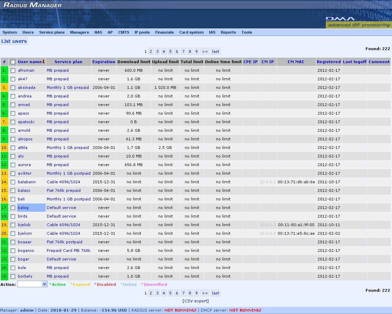Screen dimensions: 392x314
Task: Click the CSV export link
Action: 196,301
